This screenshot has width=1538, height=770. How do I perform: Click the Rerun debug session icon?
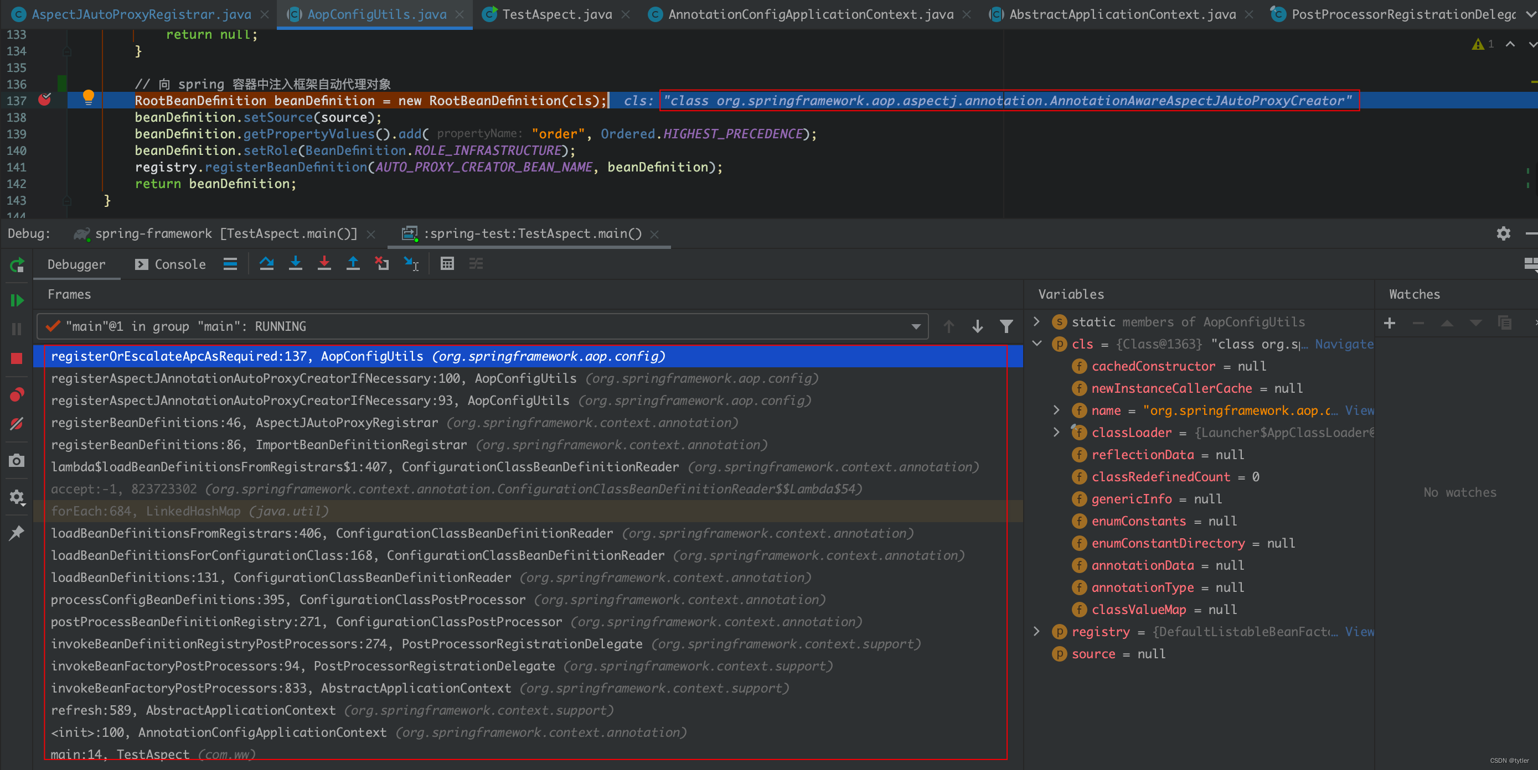[17, 265]
